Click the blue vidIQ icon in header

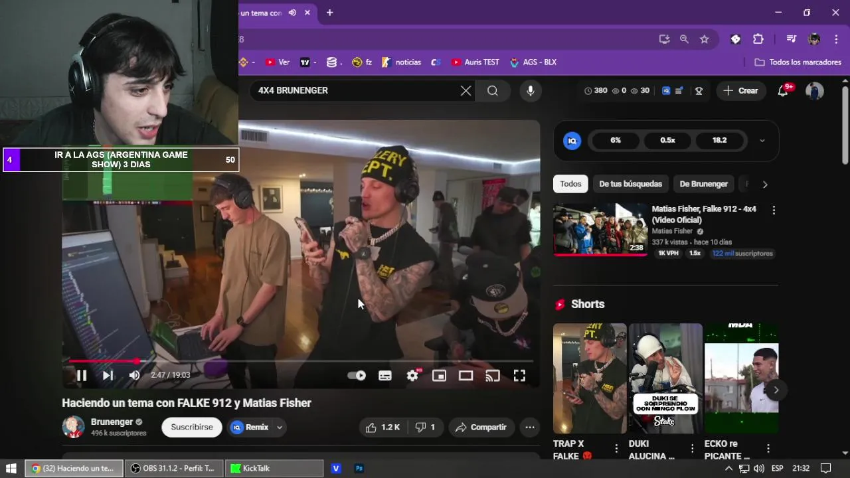click(x=666, y=91)
